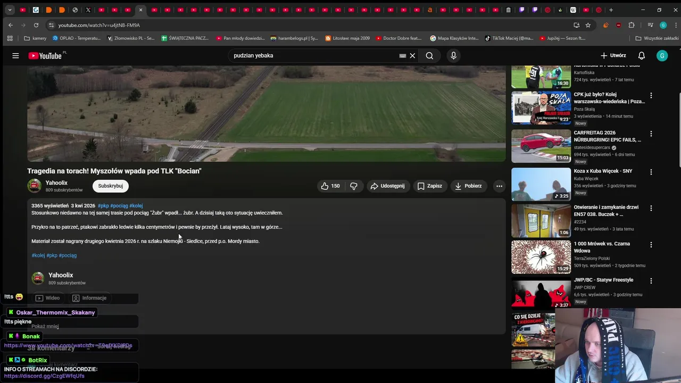Click the Udostępnij share button
This screenshot has width=681, height=383.
click(x=387, y=186)
